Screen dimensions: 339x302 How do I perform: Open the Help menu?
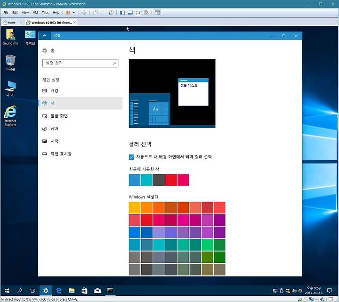click(56, 13)
